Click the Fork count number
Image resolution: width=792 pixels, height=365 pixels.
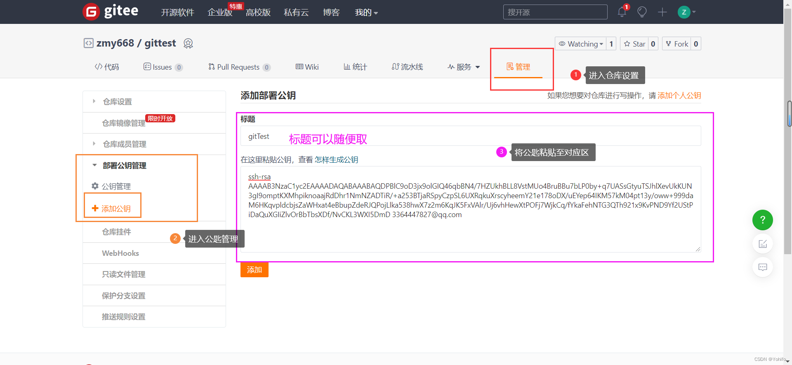point(696,44)
